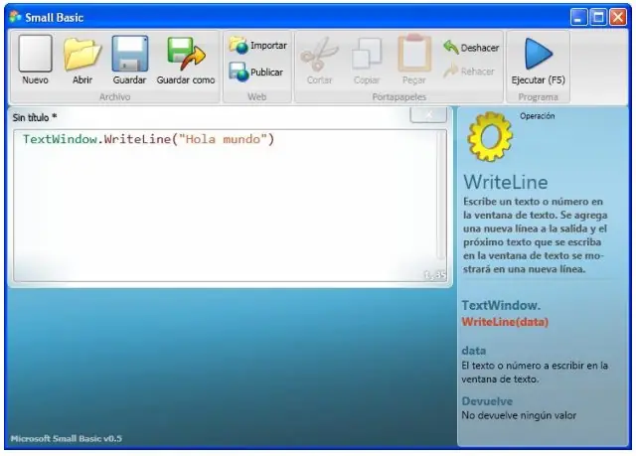
Task: Click the "Devuelve" heading in help panel
Action: (487, 401)
